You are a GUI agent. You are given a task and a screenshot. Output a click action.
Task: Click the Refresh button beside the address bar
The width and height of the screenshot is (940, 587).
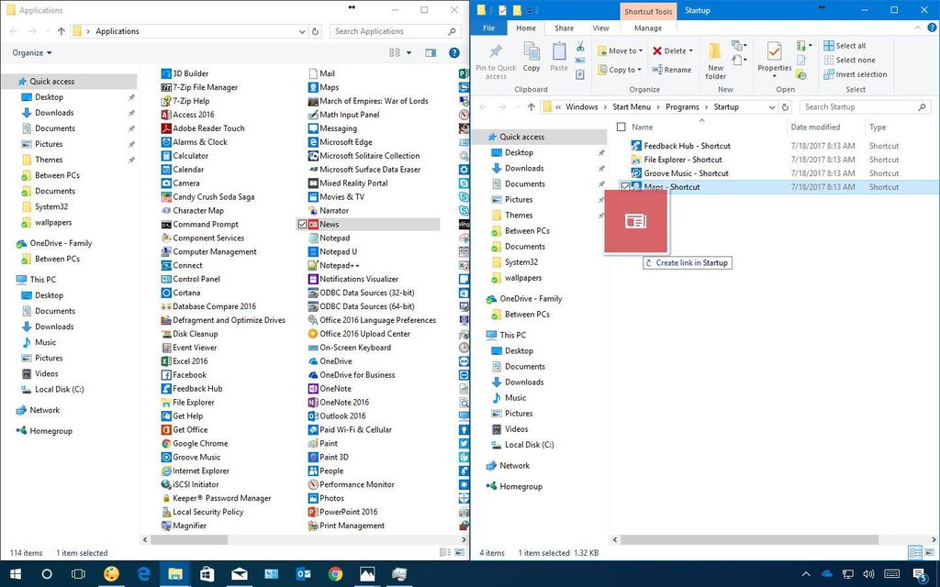pyautogui.click(x=785, y=107)
